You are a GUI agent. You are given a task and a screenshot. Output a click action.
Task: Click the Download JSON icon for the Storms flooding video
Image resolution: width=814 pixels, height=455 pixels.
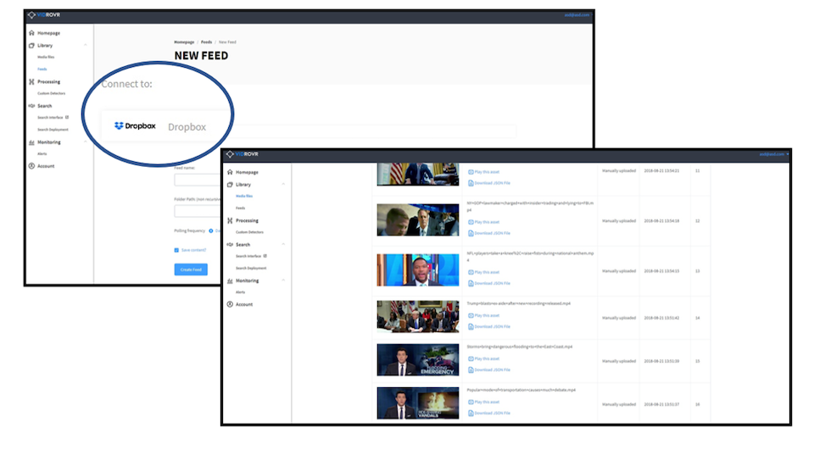[471, 369]
